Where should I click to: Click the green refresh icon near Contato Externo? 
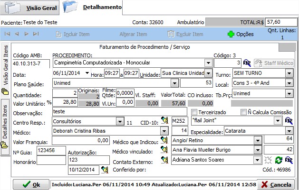279,160
